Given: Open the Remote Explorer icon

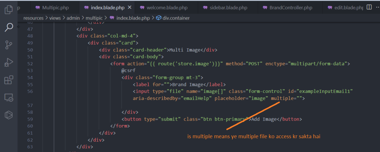Looking at the screenshot, I should (9, 98).
